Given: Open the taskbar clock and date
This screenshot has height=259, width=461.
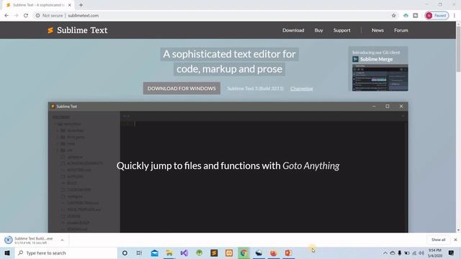Looking at the screenshot, I should tap(435, 253).
